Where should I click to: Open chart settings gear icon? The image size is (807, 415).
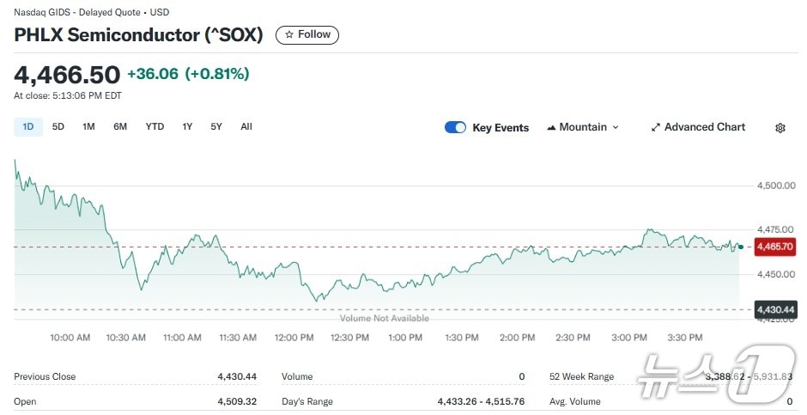pyautogui.click(x=780, y=128)
